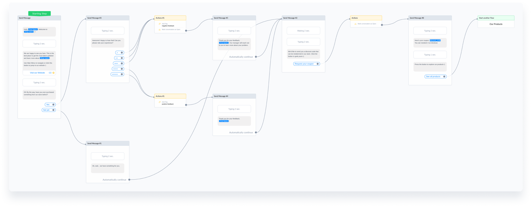
Task: Select the two-star rating reply
Action: click(119, 58)
